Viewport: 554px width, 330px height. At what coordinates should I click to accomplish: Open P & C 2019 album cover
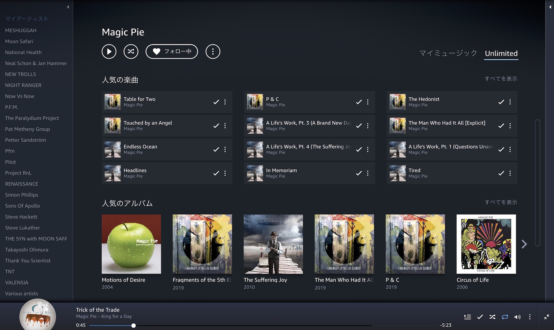(x=415, y=244)
